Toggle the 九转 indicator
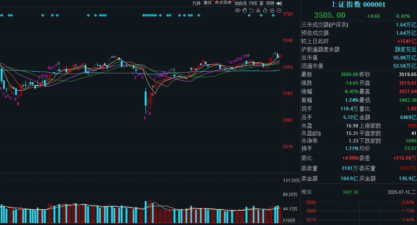 (196, 3)
